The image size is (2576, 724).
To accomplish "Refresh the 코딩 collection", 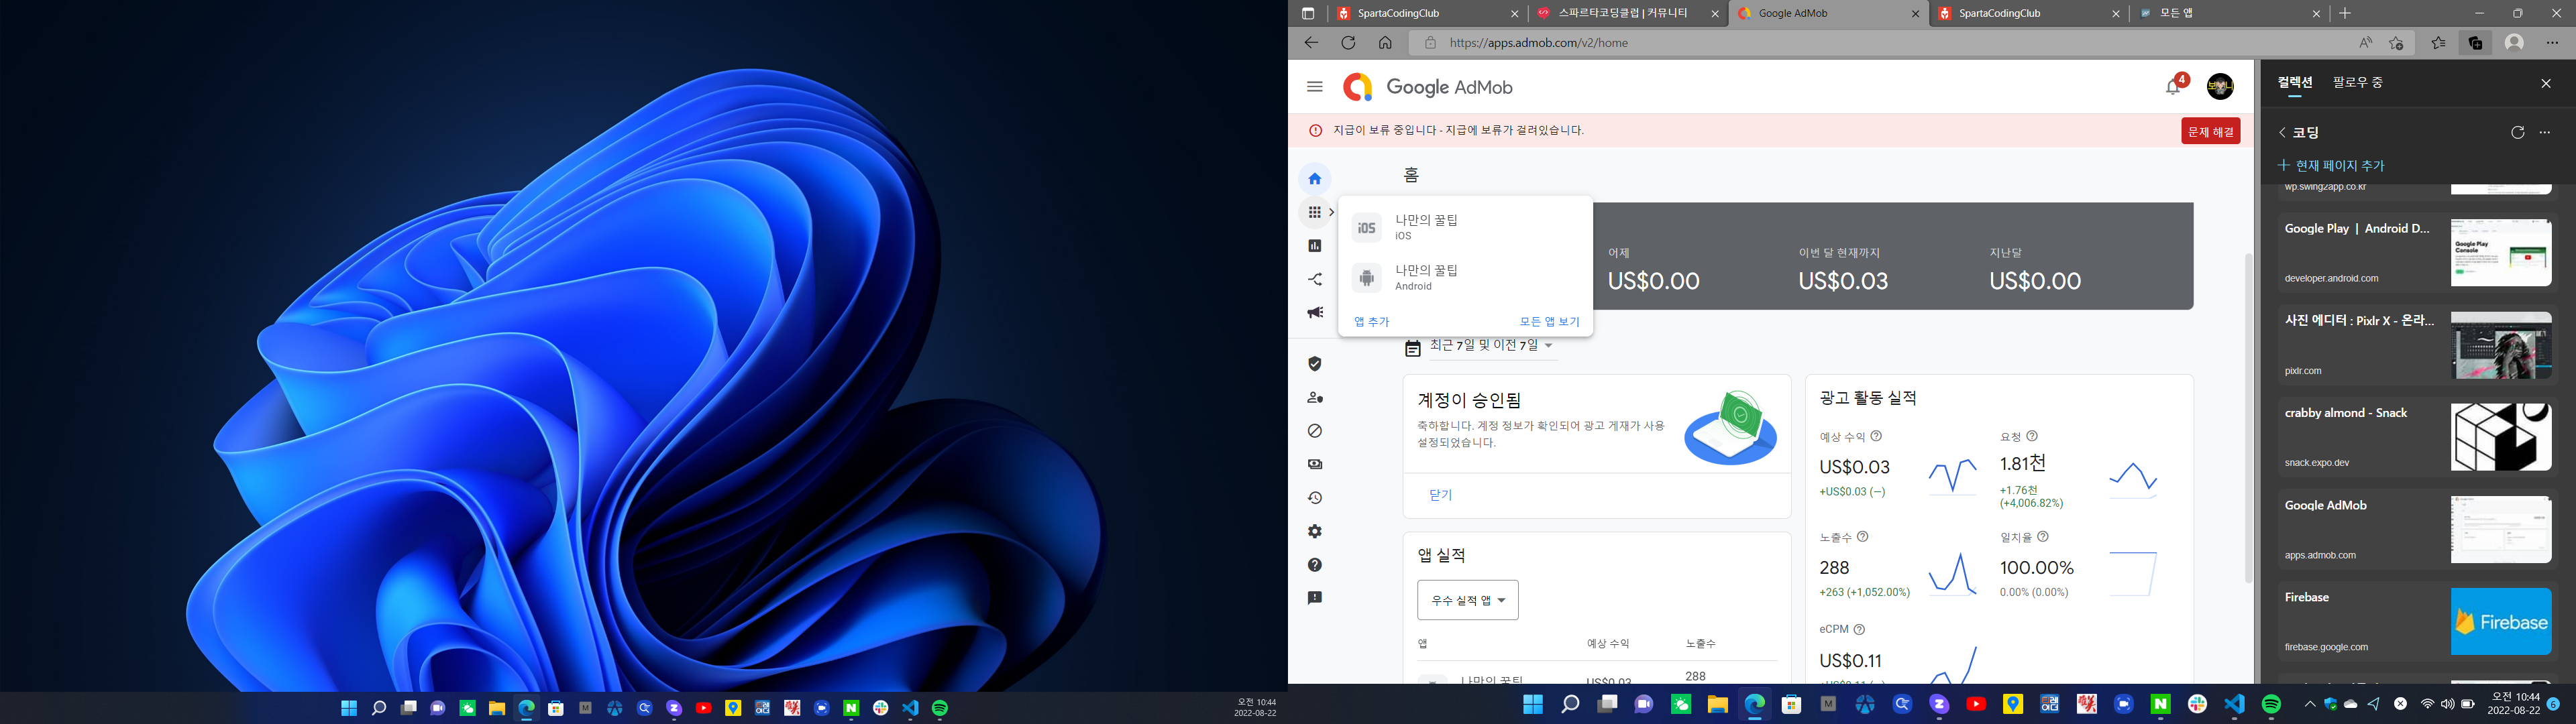I will coord(2517,133).
